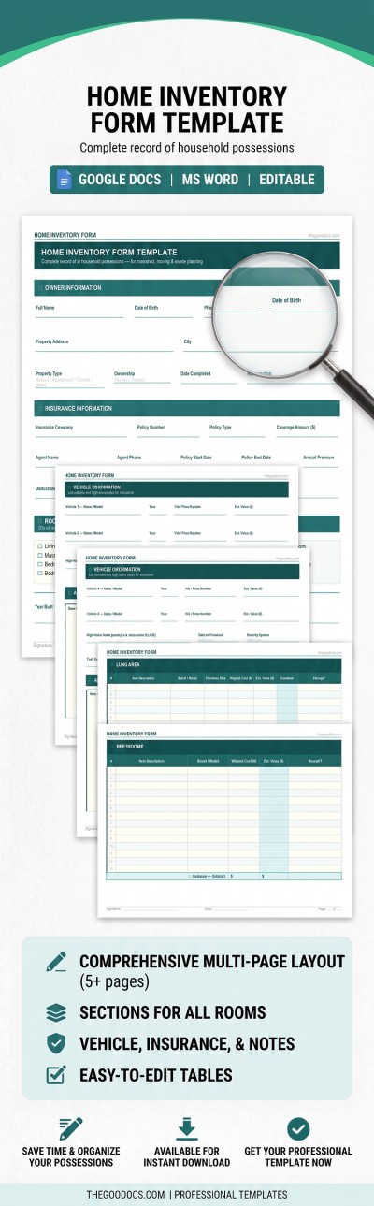Click the HOME INVENTORY FORM TEMPLATE main title

(x=187, y=109)
